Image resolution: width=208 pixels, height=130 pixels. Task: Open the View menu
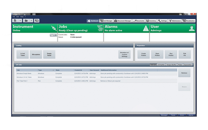[22, 17]
